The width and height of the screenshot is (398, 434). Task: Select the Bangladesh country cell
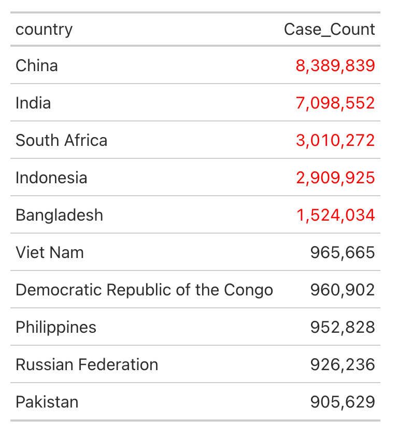click(59, 215)
